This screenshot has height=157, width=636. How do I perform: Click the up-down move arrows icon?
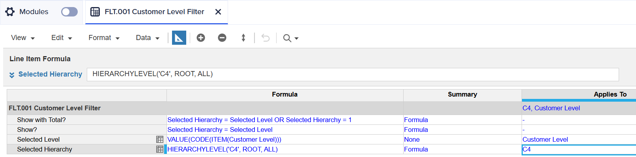point(243,38)
